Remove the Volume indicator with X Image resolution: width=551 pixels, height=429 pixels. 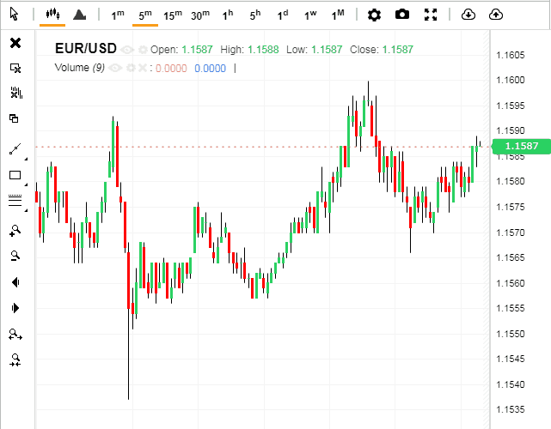pyautogui.click(x=142, y=67)
